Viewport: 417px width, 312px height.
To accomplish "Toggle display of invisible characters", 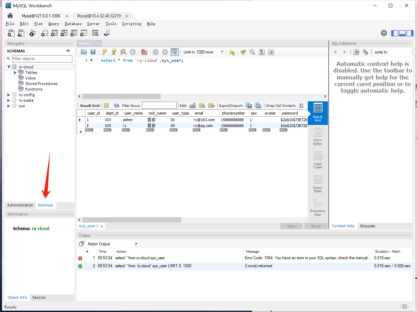I will click(x=262, y=52).
